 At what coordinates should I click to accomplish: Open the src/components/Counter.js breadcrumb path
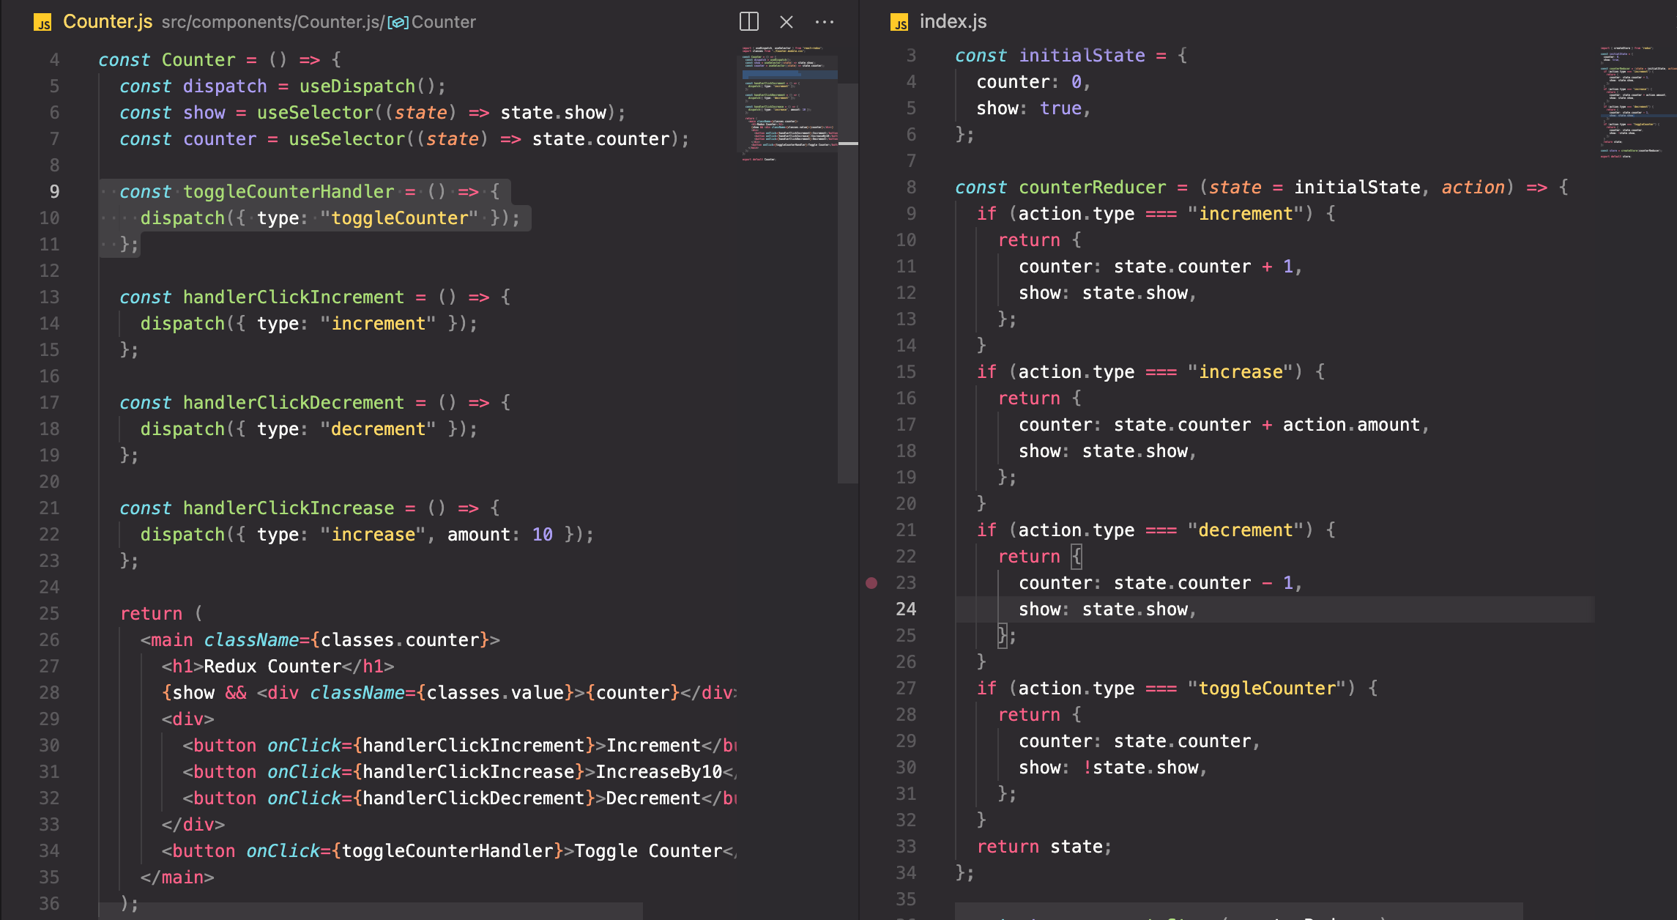[x=272, y=22]
